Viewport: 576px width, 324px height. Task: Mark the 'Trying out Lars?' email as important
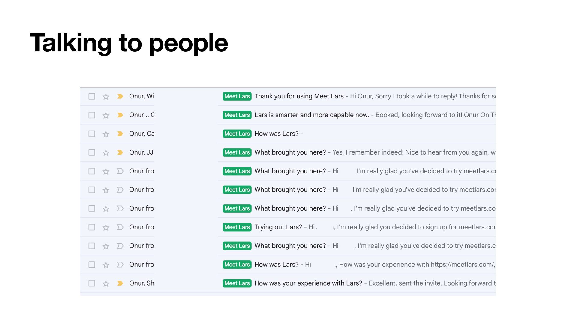click(120, 227)
